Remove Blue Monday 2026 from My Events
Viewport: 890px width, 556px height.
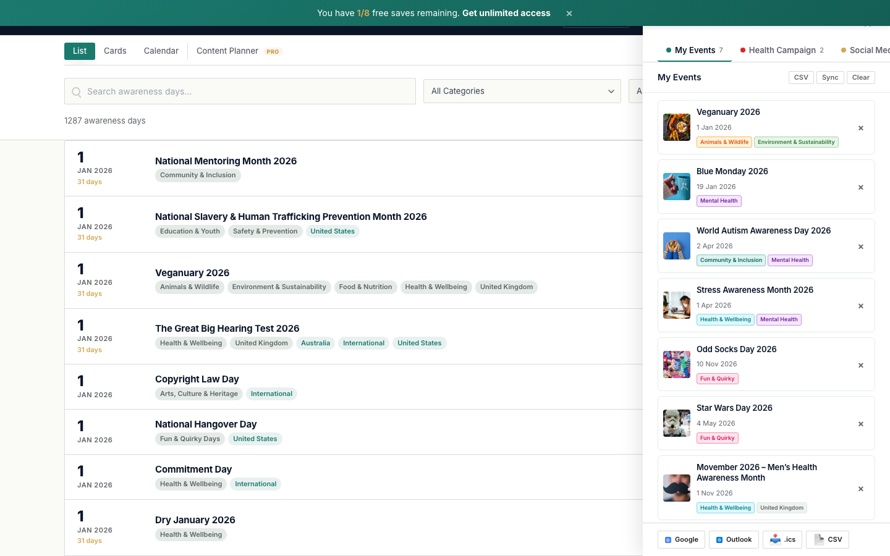point(860,187)
